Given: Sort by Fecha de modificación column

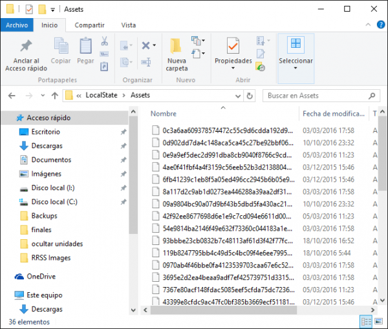Looking at the screenshot, I should [x=334, y=114].
